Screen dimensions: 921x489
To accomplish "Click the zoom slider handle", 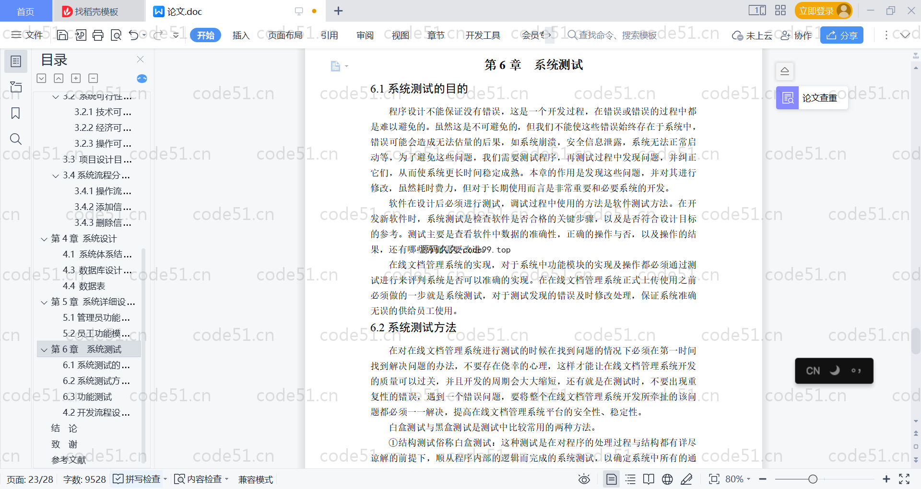I will 813,479.
